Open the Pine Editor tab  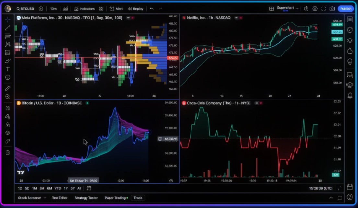pyautogui.click(x=60, y=198)
